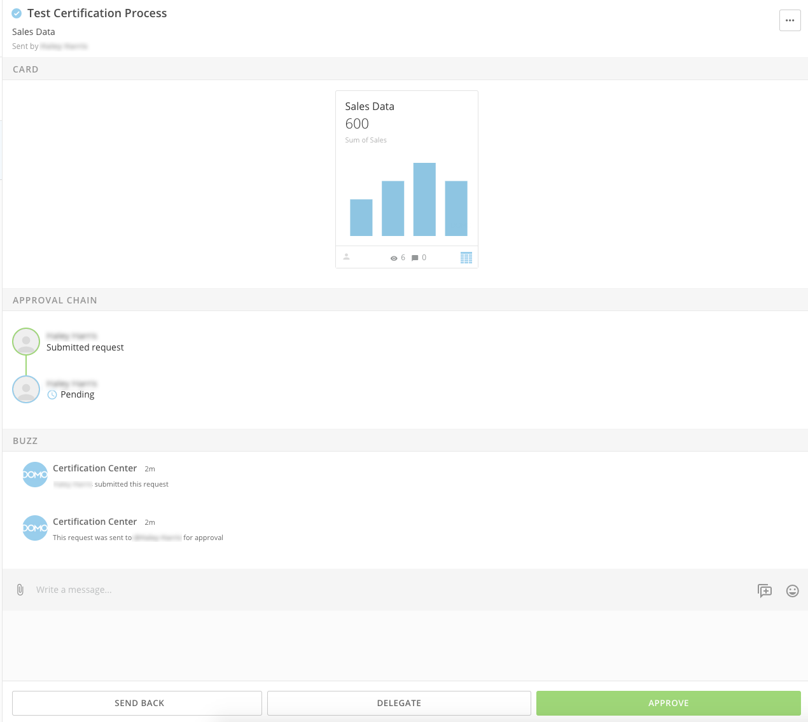Screen dimensions: 808x722
Task: Click the APPROVE button
Action: pyautogui.click(x=668, y=703)
